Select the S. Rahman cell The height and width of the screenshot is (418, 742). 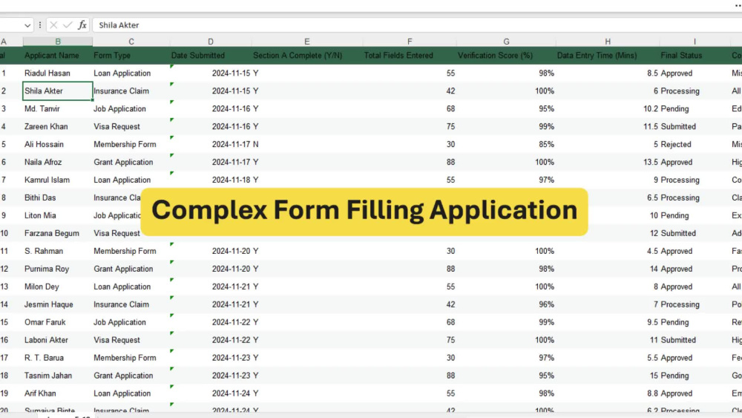tap(58, 251)
